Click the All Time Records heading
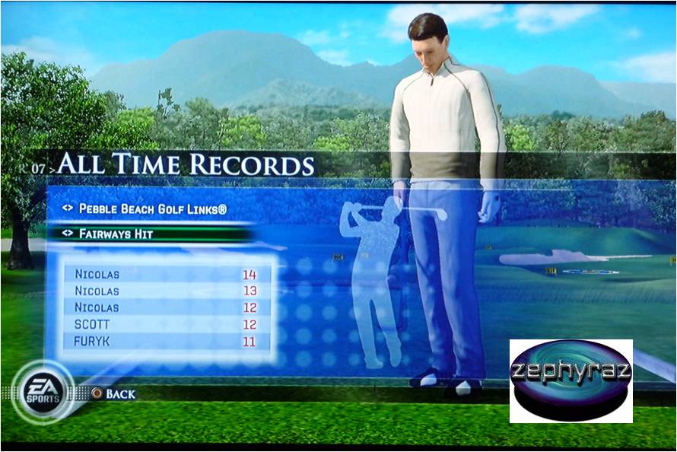Screen dimensions: 677x452 pyautogui.click(x=186, y=164)
